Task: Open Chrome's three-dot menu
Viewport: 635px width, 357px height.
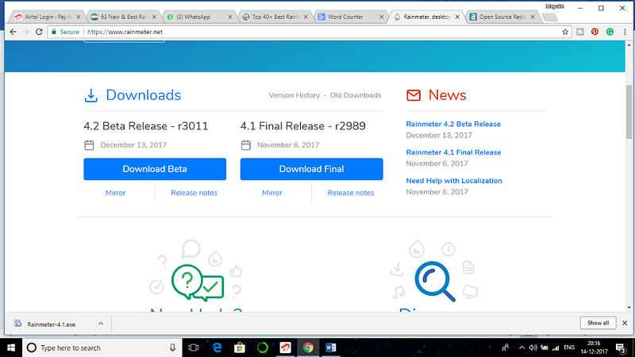Action: pyautogui.click(x=625, y=32)
